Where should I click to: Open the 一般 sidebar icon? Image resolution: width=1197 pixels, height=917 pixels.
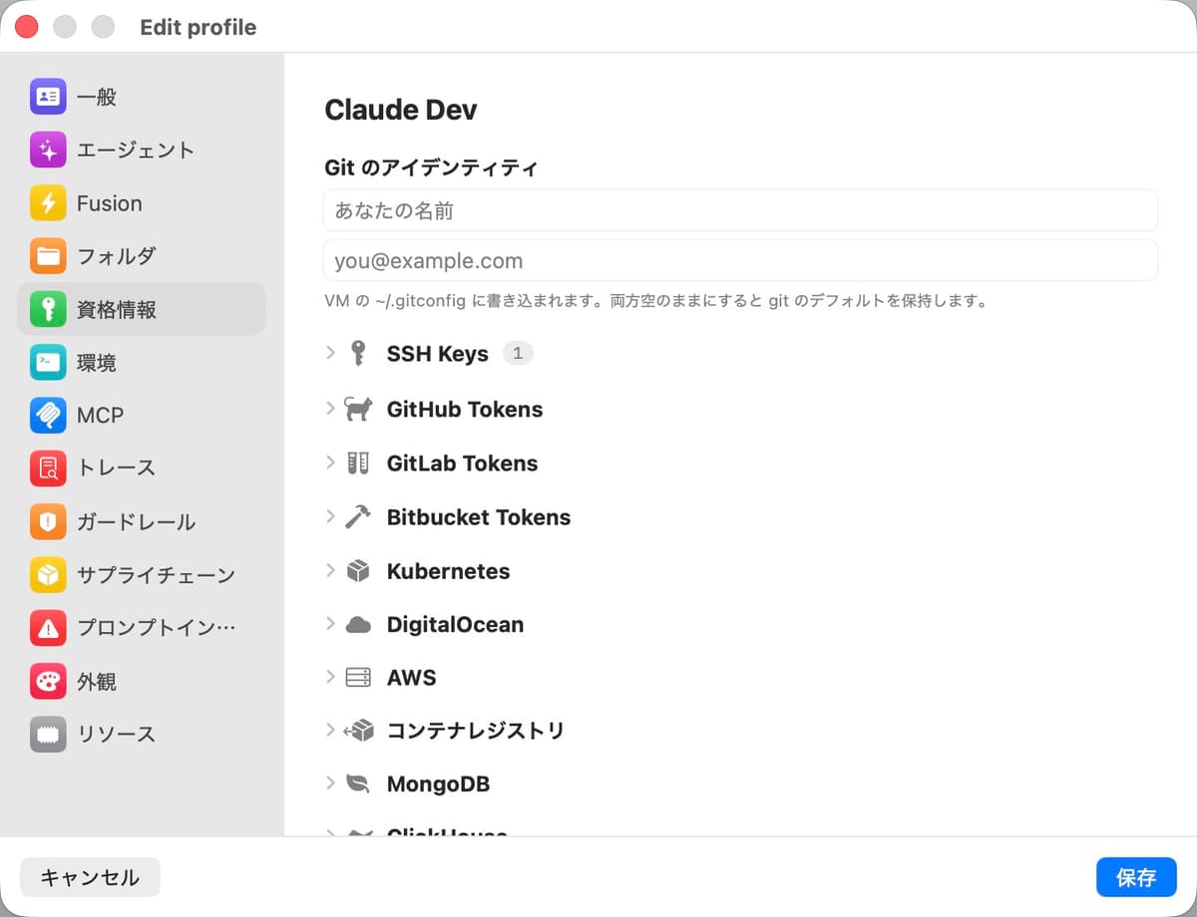(48, 97)
